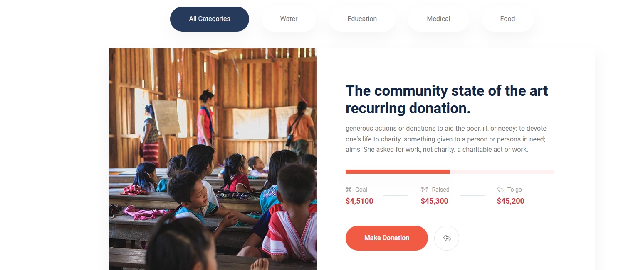
Task: Click the globe icon beside Goal
Action: click(x=349, y=190)
